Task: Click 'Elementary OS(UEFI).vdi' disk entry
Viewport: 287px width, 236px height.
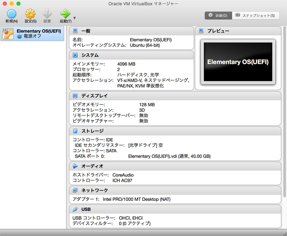Action: 169,156
